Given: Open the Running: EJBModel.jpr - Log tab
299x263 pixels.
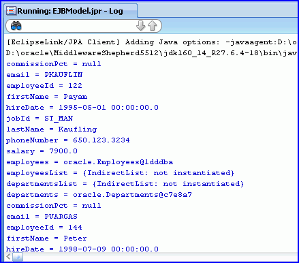Looking at the screenshot, I should 70,11.
